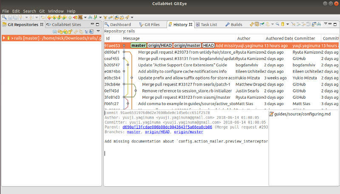Open History view menu dropdown arrow
This screenshot has width=340, height=194.
pyautogui.click(x=325, y=24)
